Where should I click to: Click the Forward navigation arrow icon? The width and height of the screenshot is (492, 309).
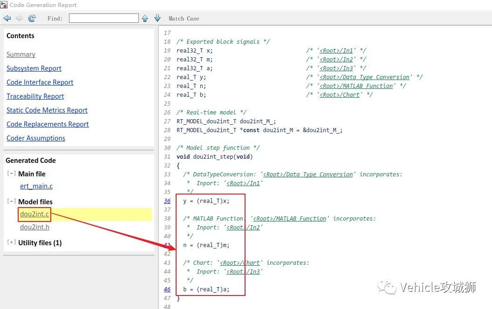point(20,19)
